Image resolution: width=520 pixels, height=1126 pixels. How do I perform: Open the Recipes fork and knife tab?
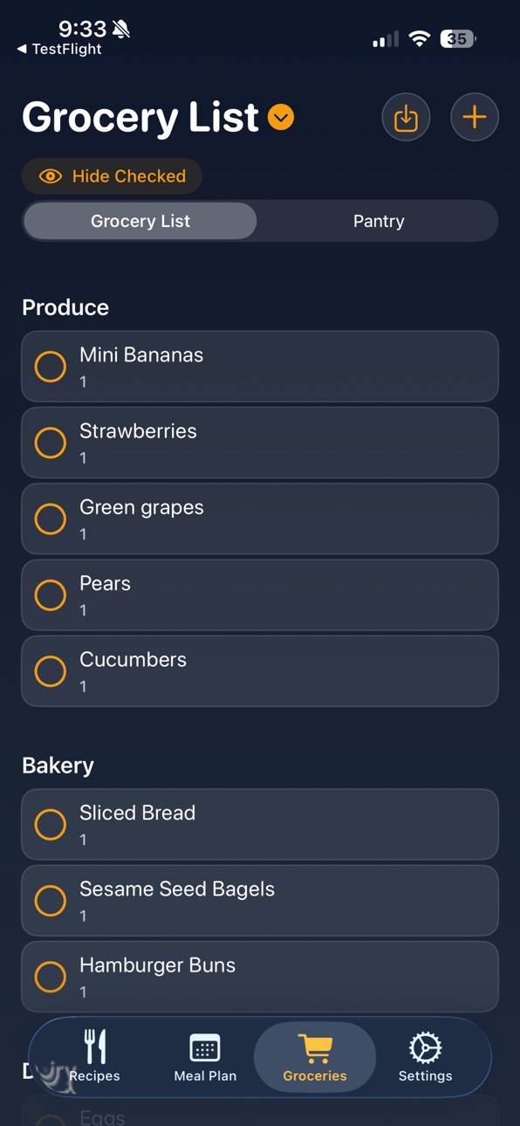pos(94,1055)
